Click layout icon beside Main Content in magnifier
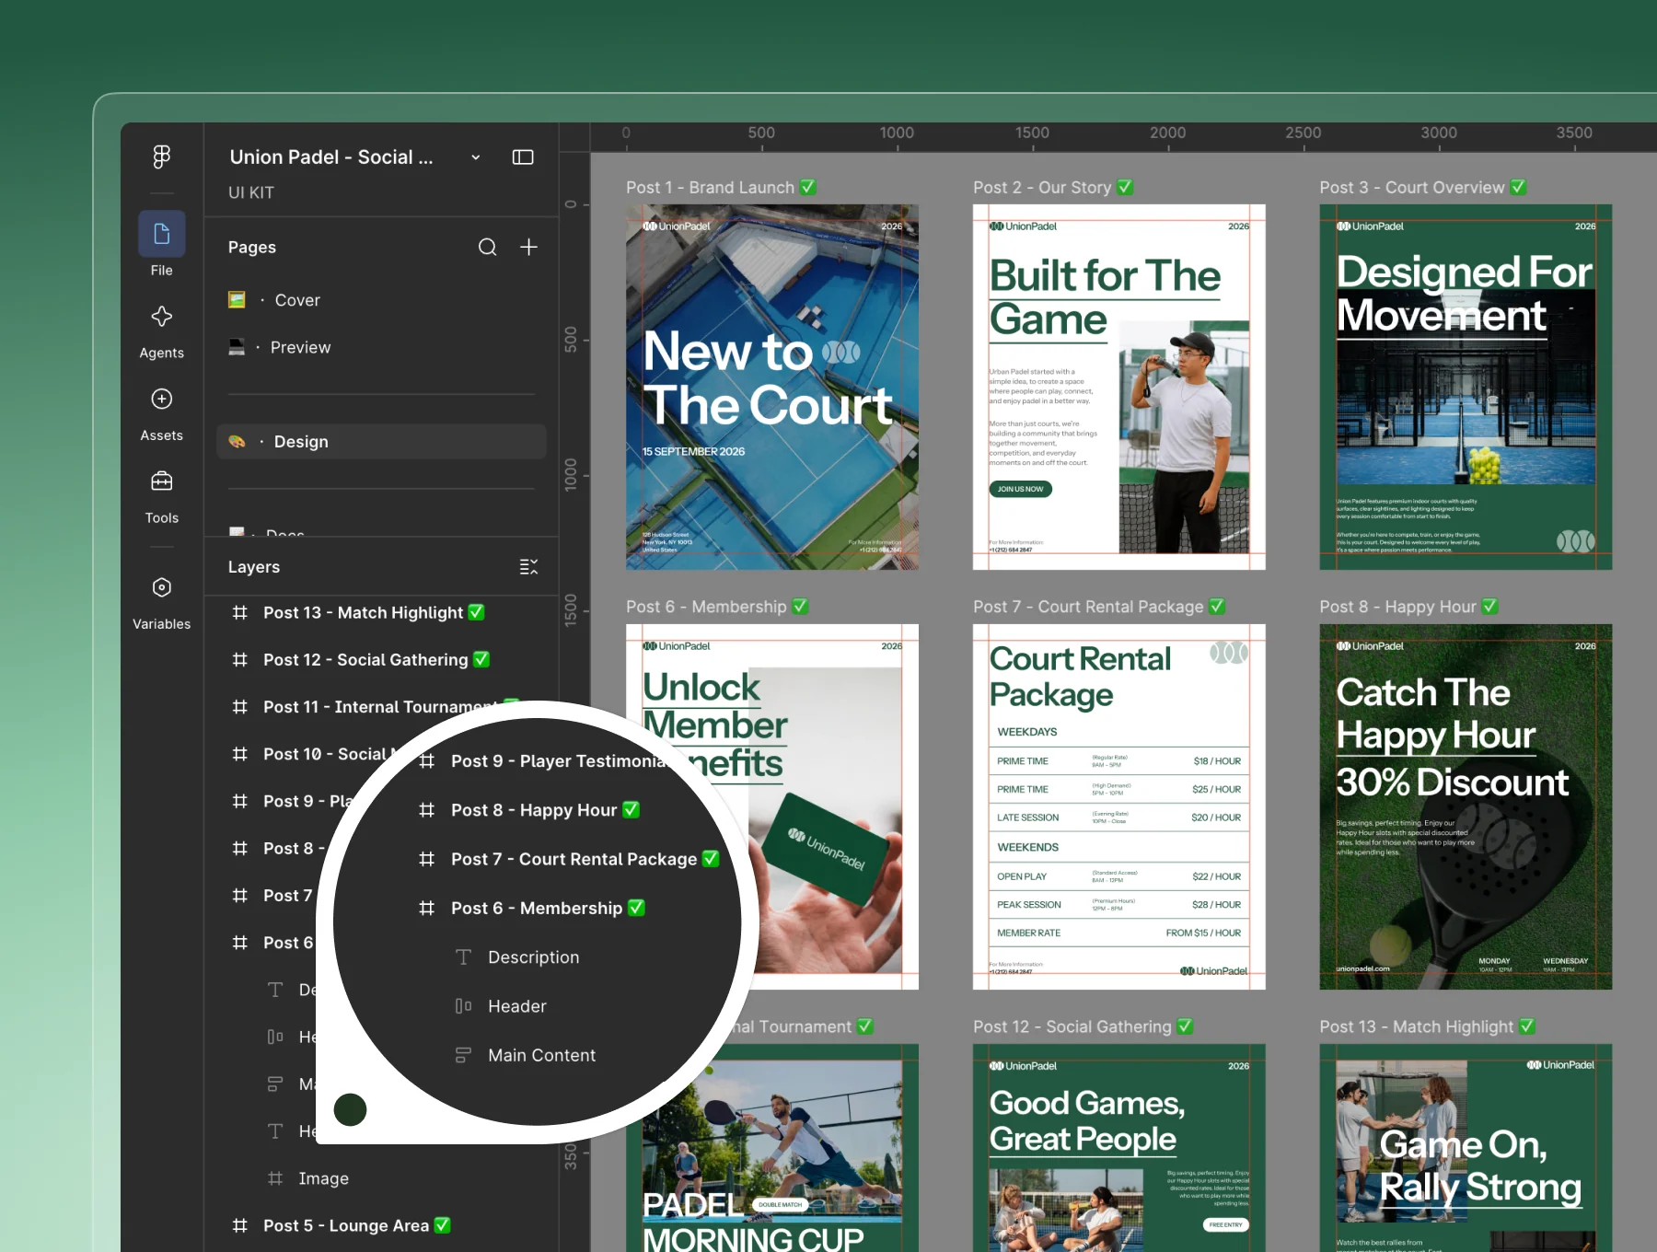 (x=464, y=1055)
